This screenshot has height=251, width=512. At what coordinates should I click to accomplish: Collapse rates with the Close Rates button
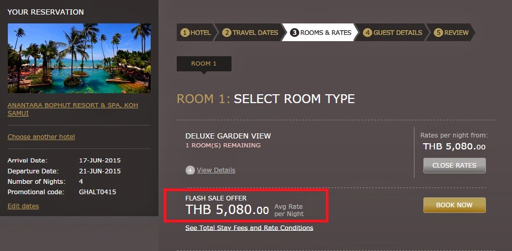click(x=454, y=166)
